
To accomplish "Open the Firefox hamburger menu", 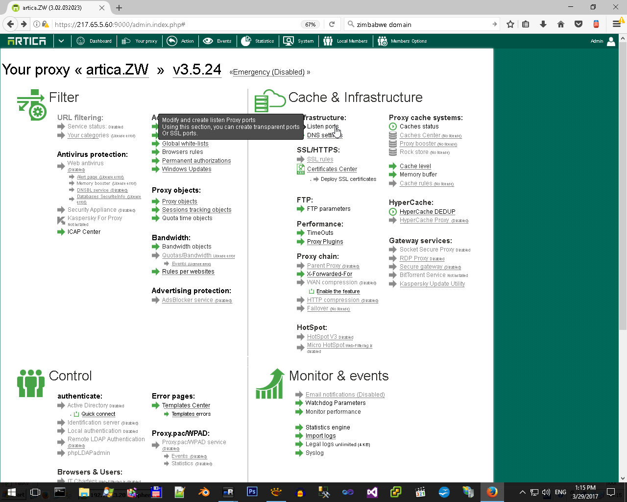I will (x=617, y=24).
